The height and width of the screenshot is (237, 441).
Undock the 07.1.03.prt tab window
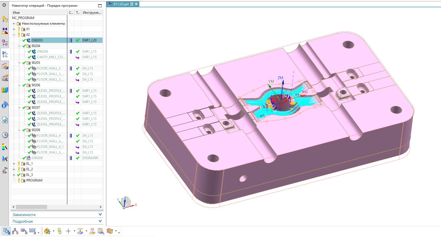(132, 4)
